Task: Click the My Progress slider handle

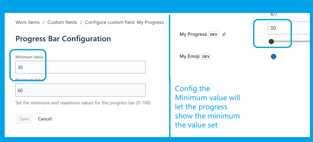Action: [x=271, y=42]
